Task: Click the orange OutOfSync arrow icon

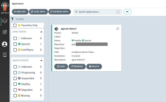Action: point(19,50)
